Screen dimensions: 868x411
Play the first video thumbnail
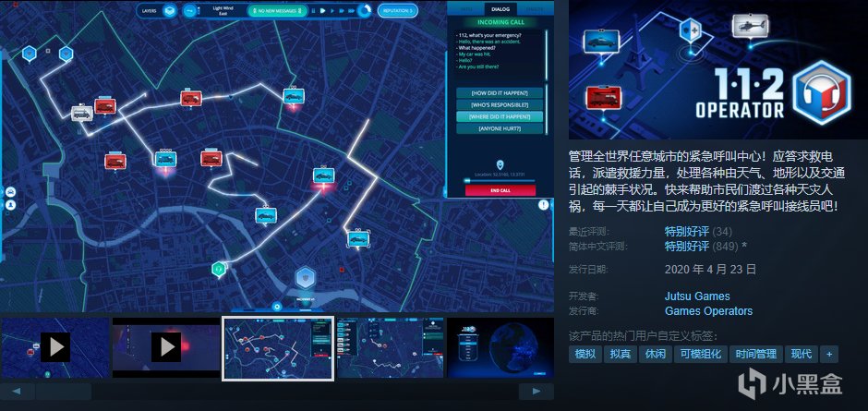click(x=55, y=347)
